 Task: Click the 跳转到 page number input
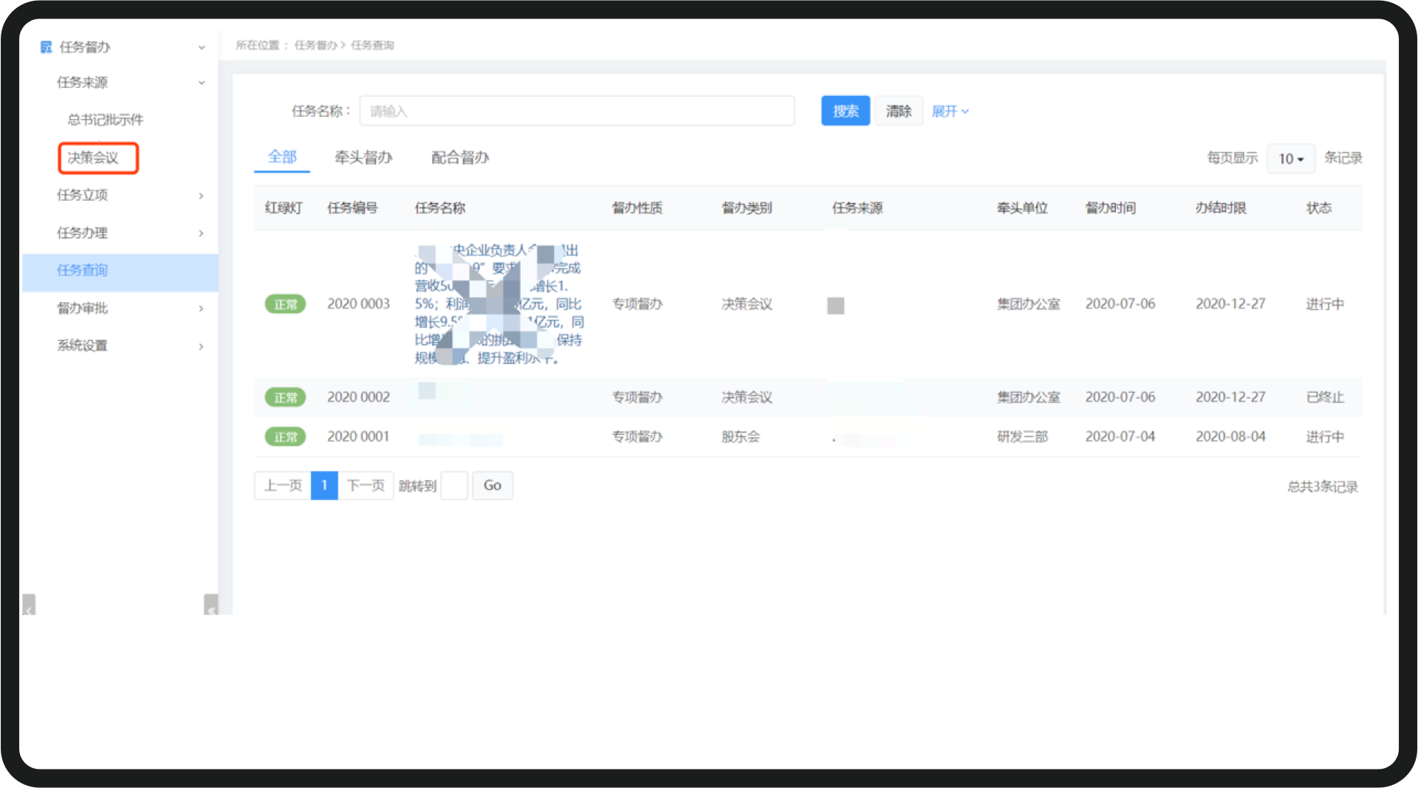coord(454,485)
